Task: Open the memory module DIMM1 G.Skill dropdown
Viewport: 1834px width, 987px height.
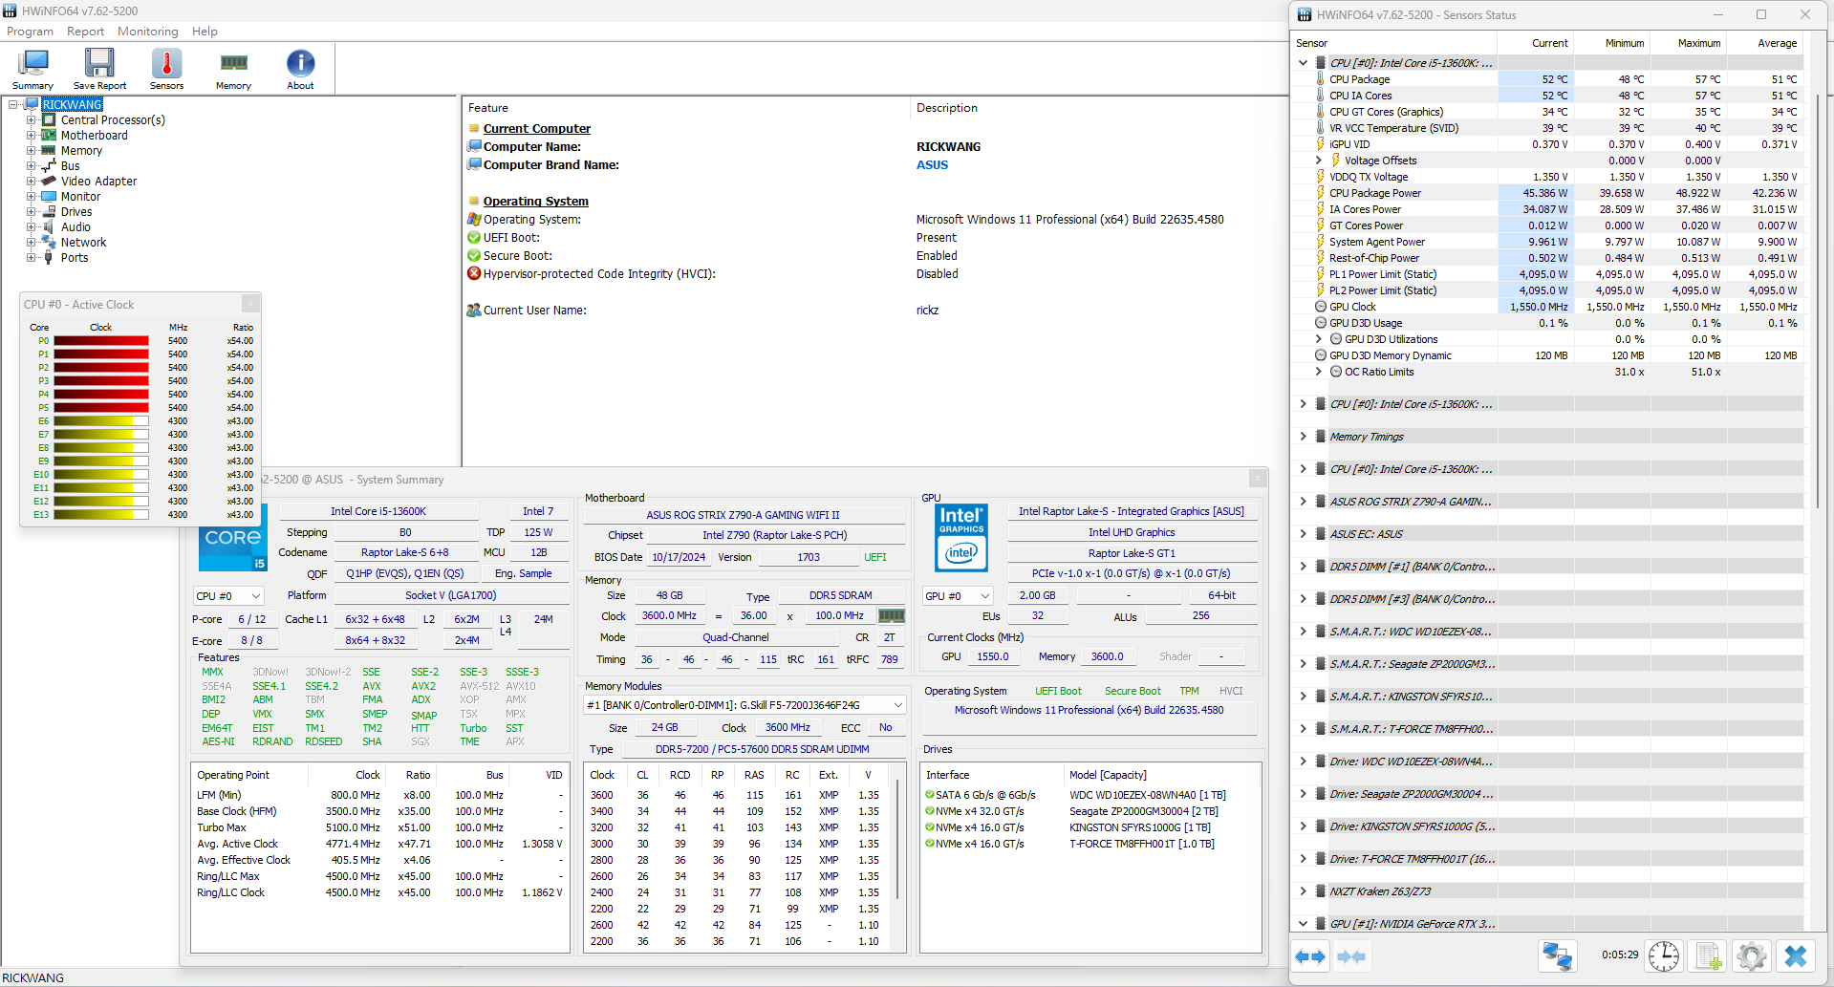Action: 744,705
